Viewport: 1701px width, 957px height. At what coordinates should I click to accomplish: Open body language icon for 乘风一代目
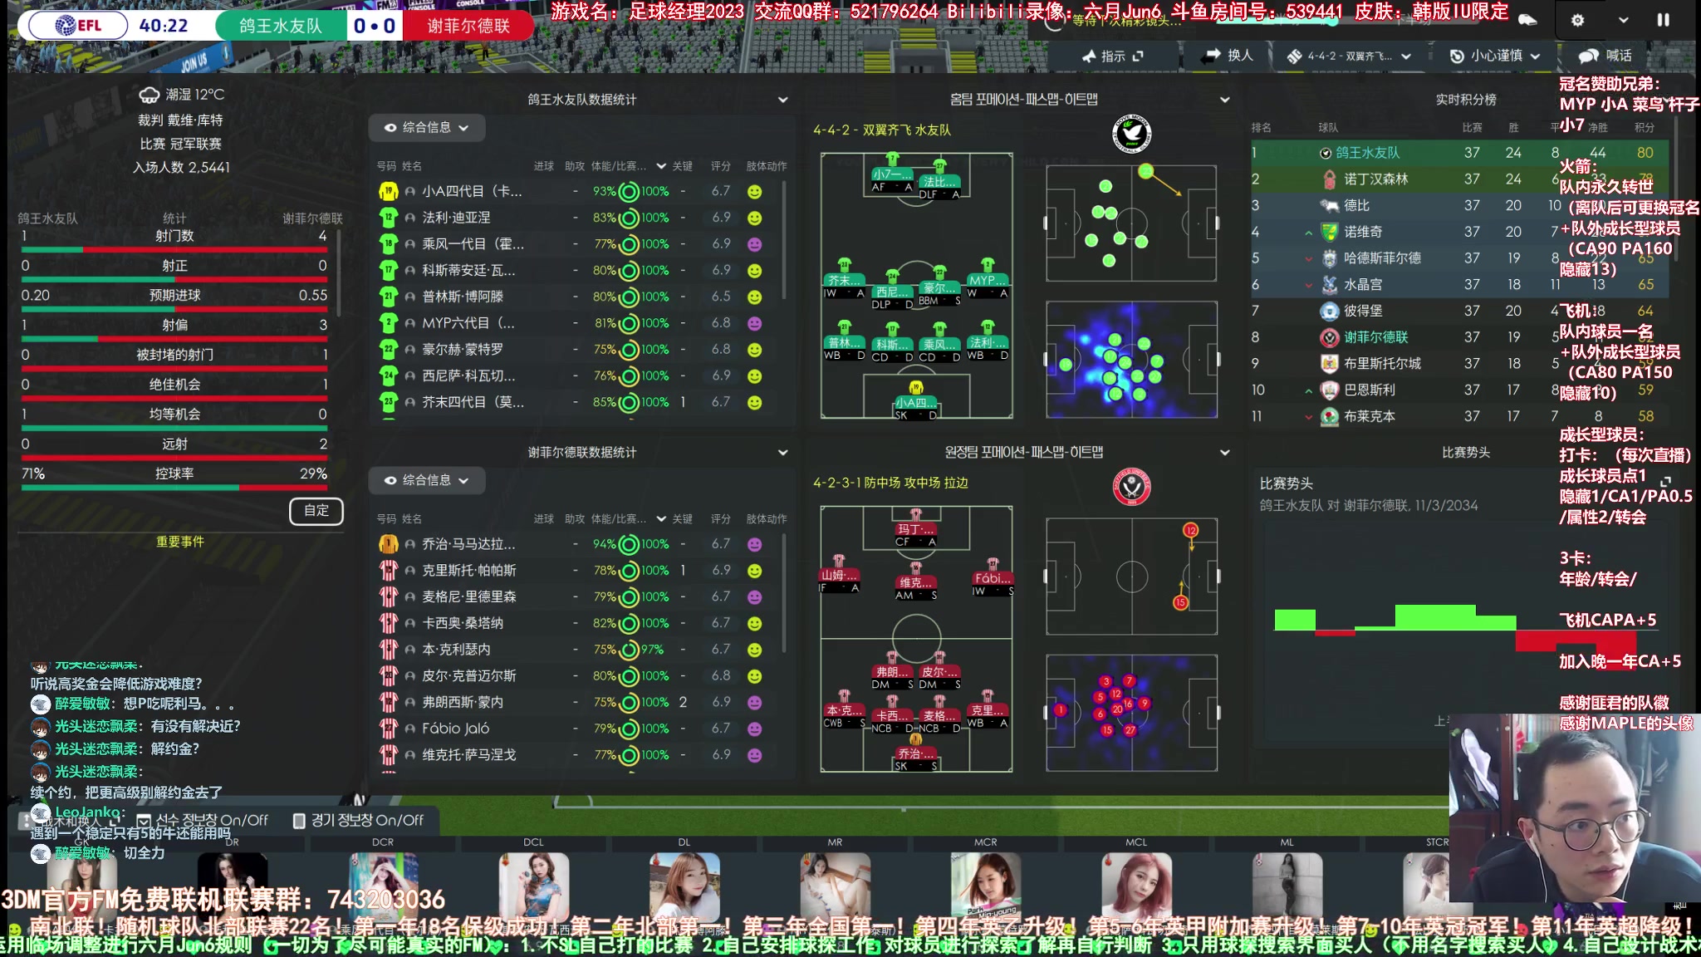[754, 244]
